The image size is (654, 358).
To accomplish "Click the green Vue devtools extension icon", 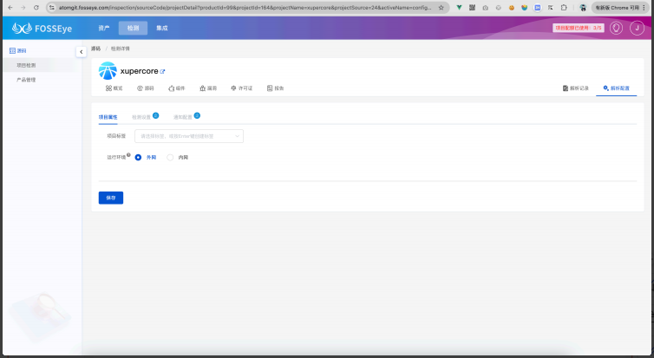I will [x=459, y=8].
